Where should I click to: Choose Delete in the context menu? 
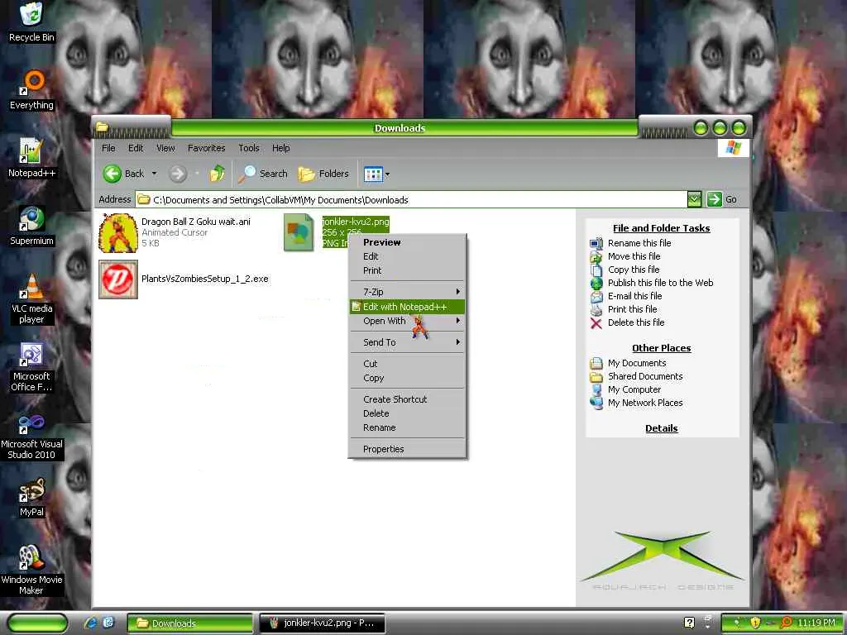click(x=407, y=413)
